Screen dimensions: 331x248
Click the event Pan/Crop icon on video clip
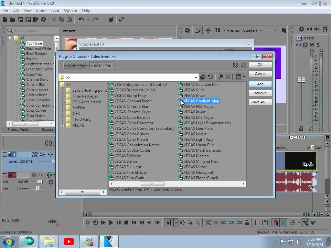(305, 164)
